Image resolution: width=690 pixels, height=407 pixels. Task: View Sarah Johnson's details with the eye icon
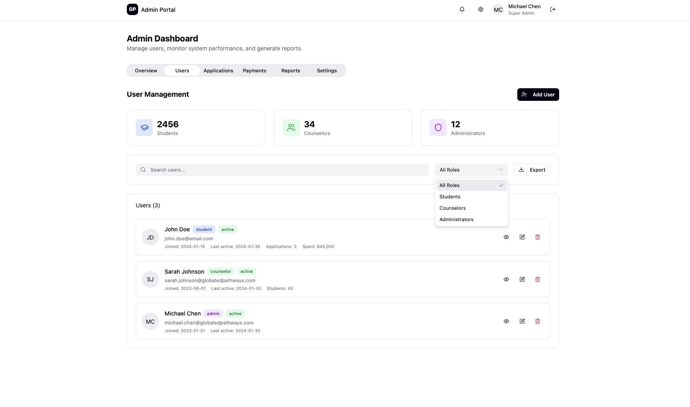point(506,279)
